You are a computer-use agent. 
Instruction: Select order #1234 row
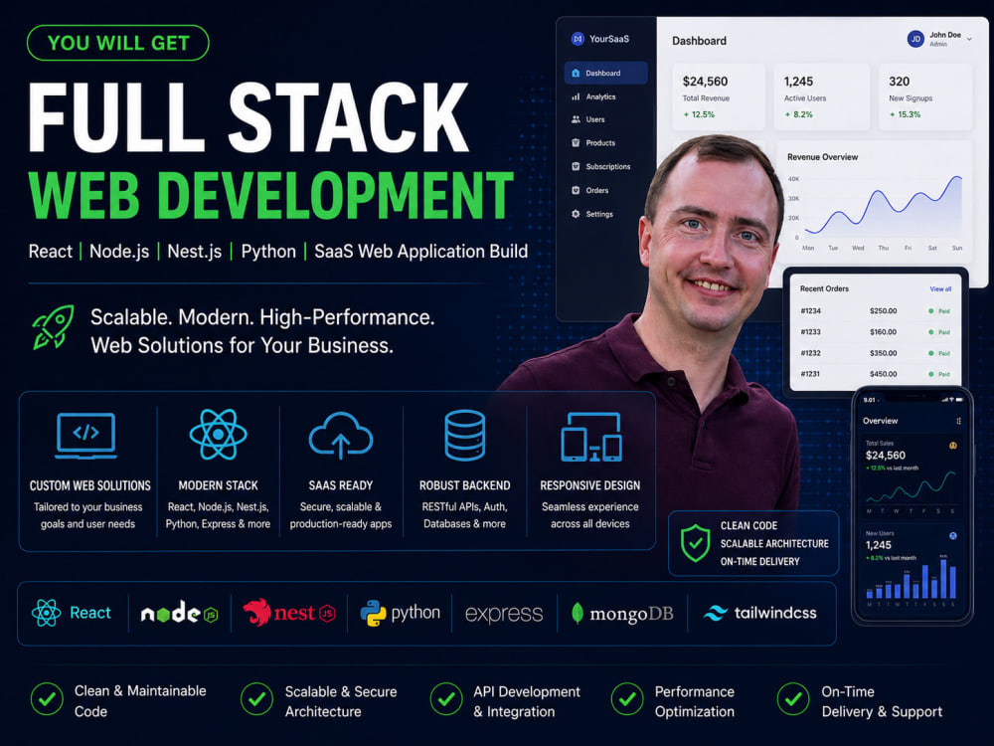[x=876, y=310]
